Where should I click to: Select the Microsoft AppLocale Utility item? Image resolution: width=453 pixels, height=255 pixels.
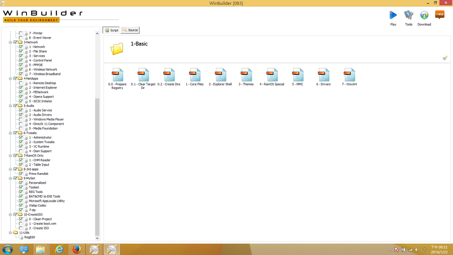pyautogui.click(x=47, y=201)
